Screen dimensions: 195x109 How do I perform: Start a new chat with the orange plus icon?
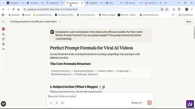pos(4,29)
